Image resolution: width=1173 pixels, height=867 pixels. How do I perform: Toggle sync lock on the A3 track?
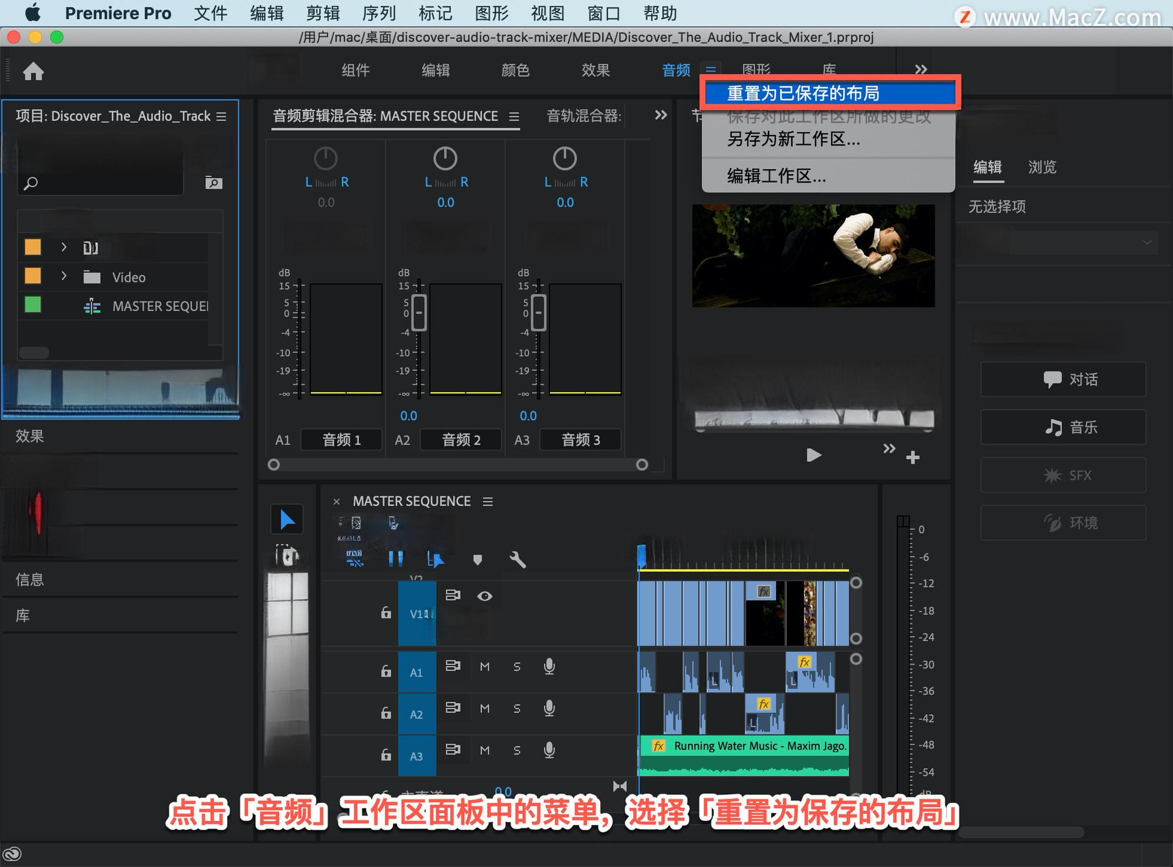(453, 749)
